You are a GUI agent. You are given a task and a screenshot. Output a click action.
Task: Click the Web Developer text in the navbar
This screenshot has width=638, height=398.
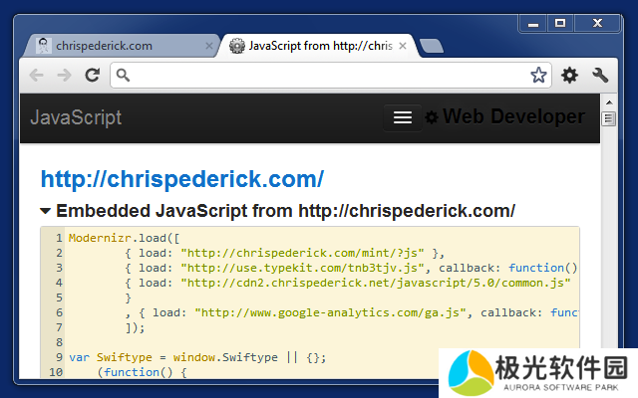coord(513,117)
